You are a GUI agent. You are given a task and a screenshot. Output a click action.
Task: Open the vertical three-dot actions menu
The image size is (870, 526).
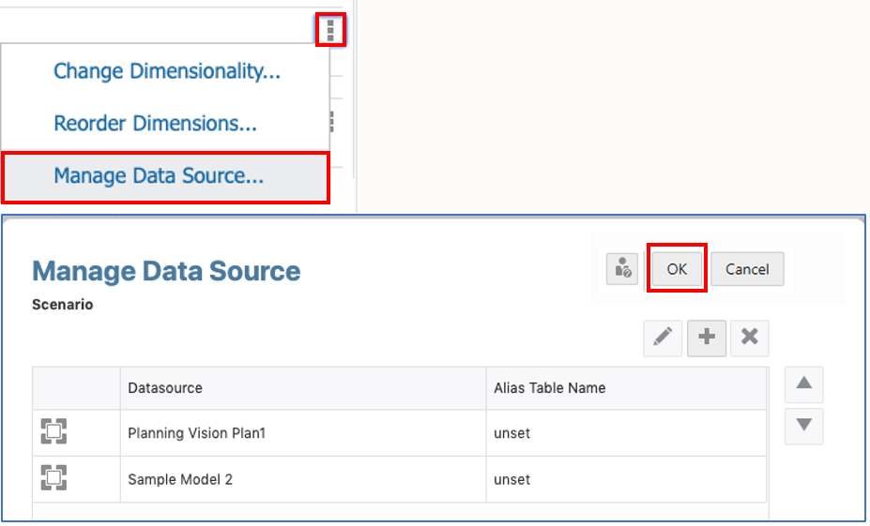(x=330, y=30)
